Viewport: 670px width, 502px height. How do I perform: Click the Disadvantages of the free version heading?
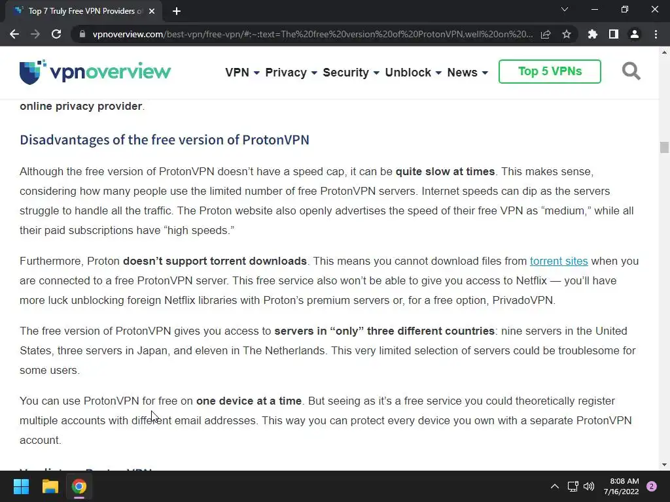[x=164, y=140]
